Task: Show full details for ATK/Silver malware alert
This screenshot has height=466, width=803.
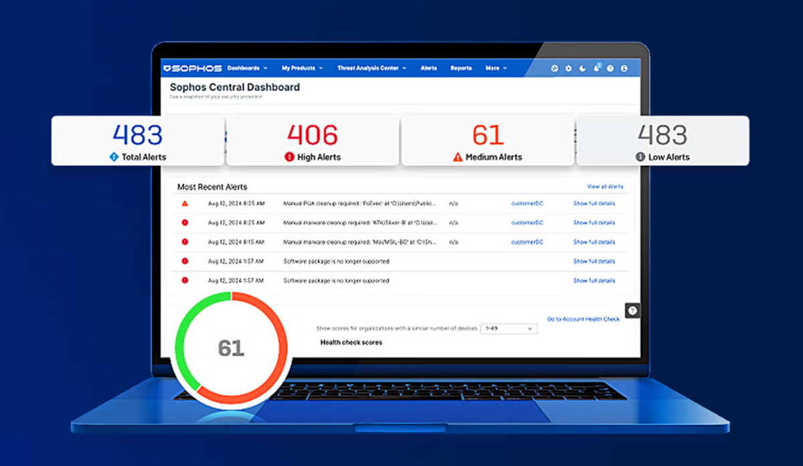Action: pos(594,223)
